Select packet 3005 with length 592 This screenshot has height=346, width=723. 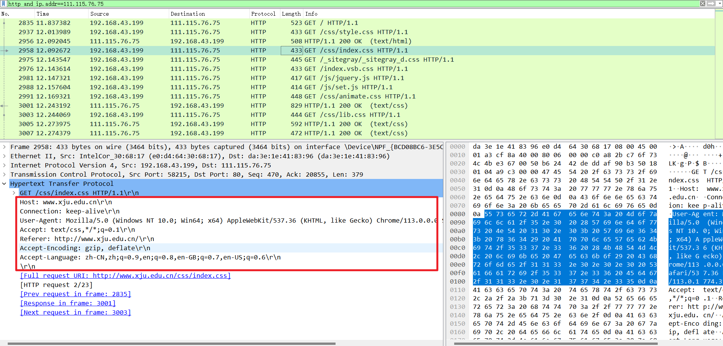(357, 124)
